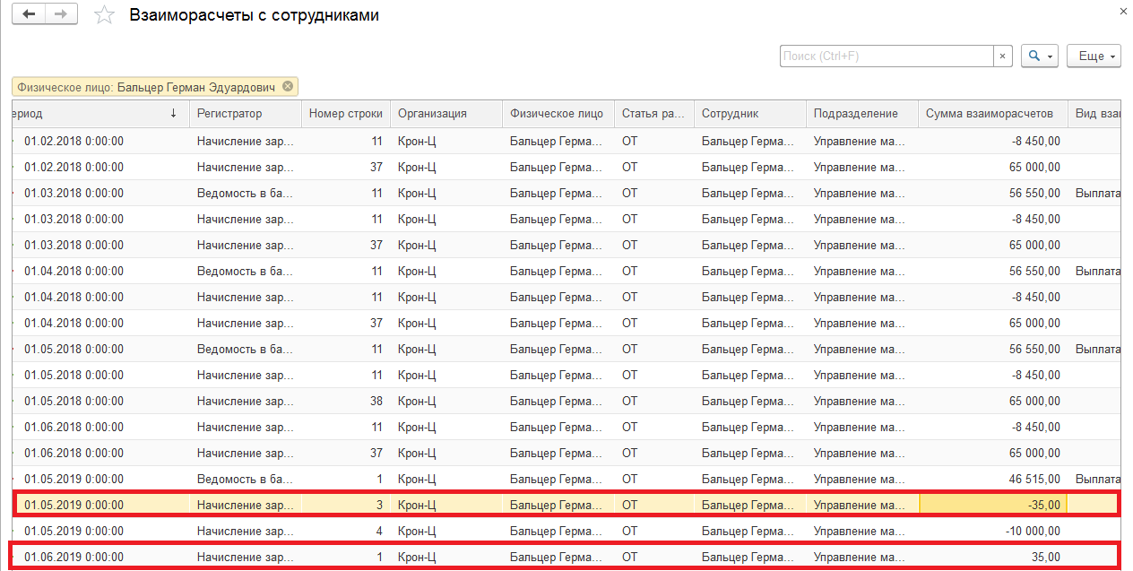The height and width of the screenshot is (571, 1133).
Task: Click the Физическое лицо filter tag
Action: pyautogui.click(x=148, y=87)
